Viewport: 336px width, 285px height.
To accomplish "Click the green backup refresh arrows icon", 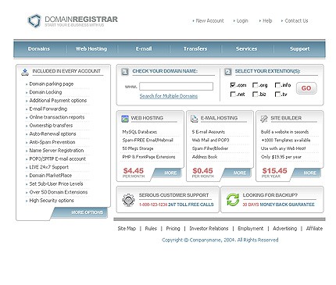I will coord(233,200).
